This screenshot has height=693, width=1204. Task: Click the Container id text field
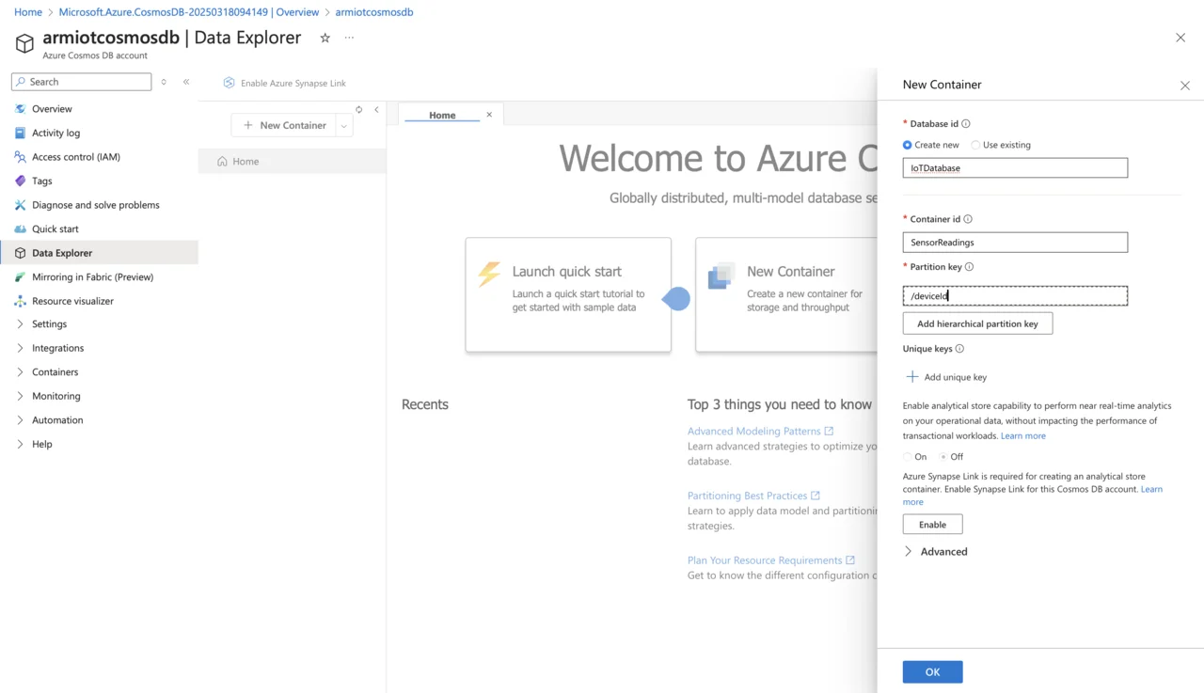click(x=1015, y=243)
